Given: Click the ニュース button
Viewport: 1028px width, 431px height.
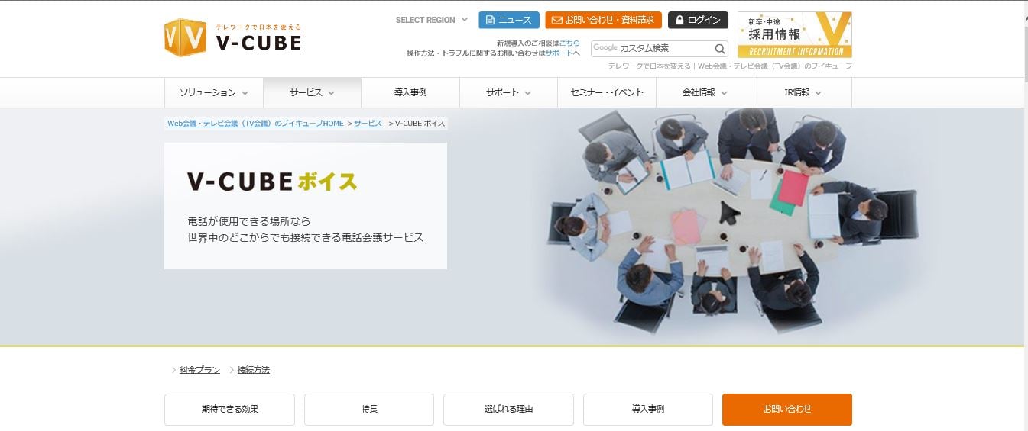Looking at the screenshot, I should (509, 20).
